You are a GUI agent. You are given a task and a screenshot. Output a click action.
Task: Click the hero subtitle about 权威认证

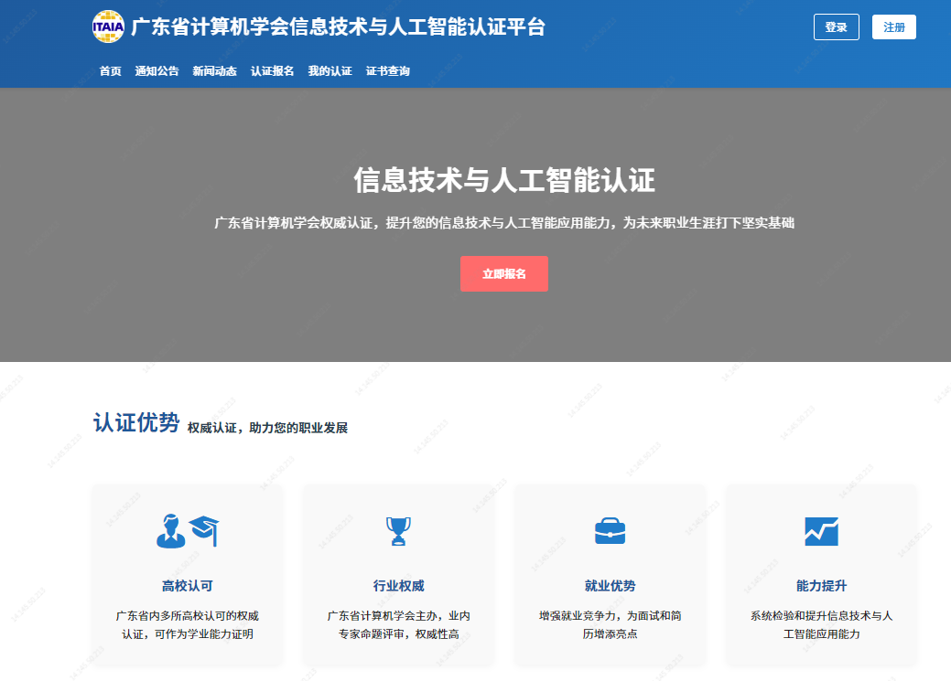504,223
